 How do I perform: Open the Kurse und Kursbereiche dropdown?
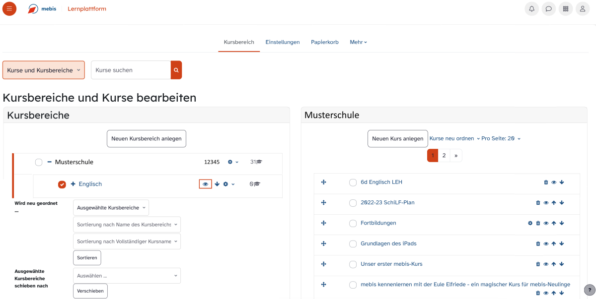click(x=44, y=70)
